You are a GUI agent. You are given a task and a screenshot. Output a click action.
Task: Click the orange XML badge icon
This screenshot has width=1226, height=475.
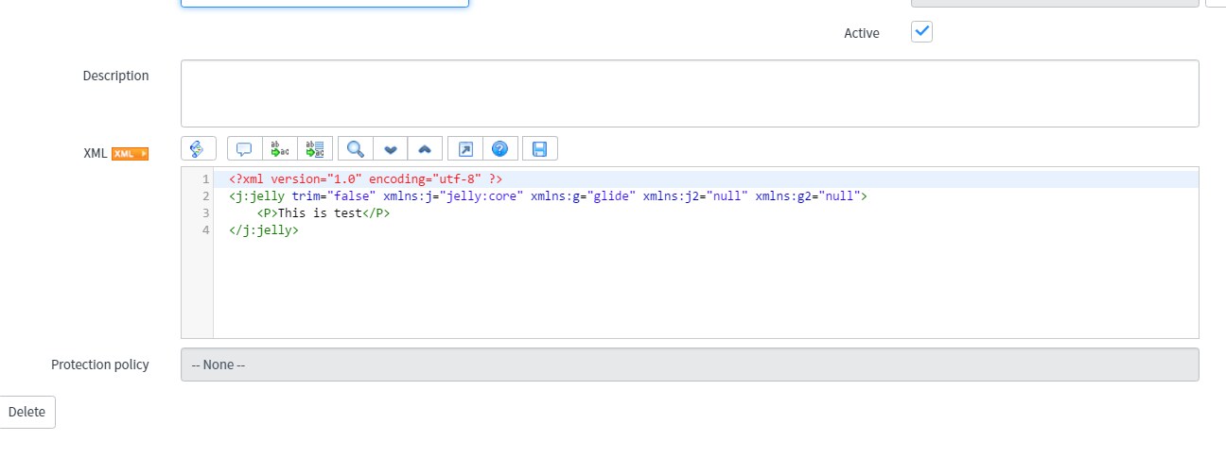point(131,154)
